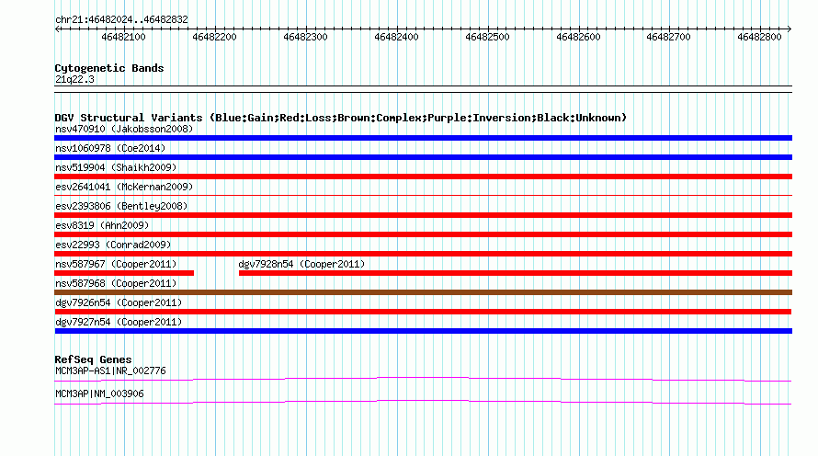Image resolution: width=818 pixels, height=456 pixels.
Task: Click the red bar under esv8319
Action: point(423,234)
